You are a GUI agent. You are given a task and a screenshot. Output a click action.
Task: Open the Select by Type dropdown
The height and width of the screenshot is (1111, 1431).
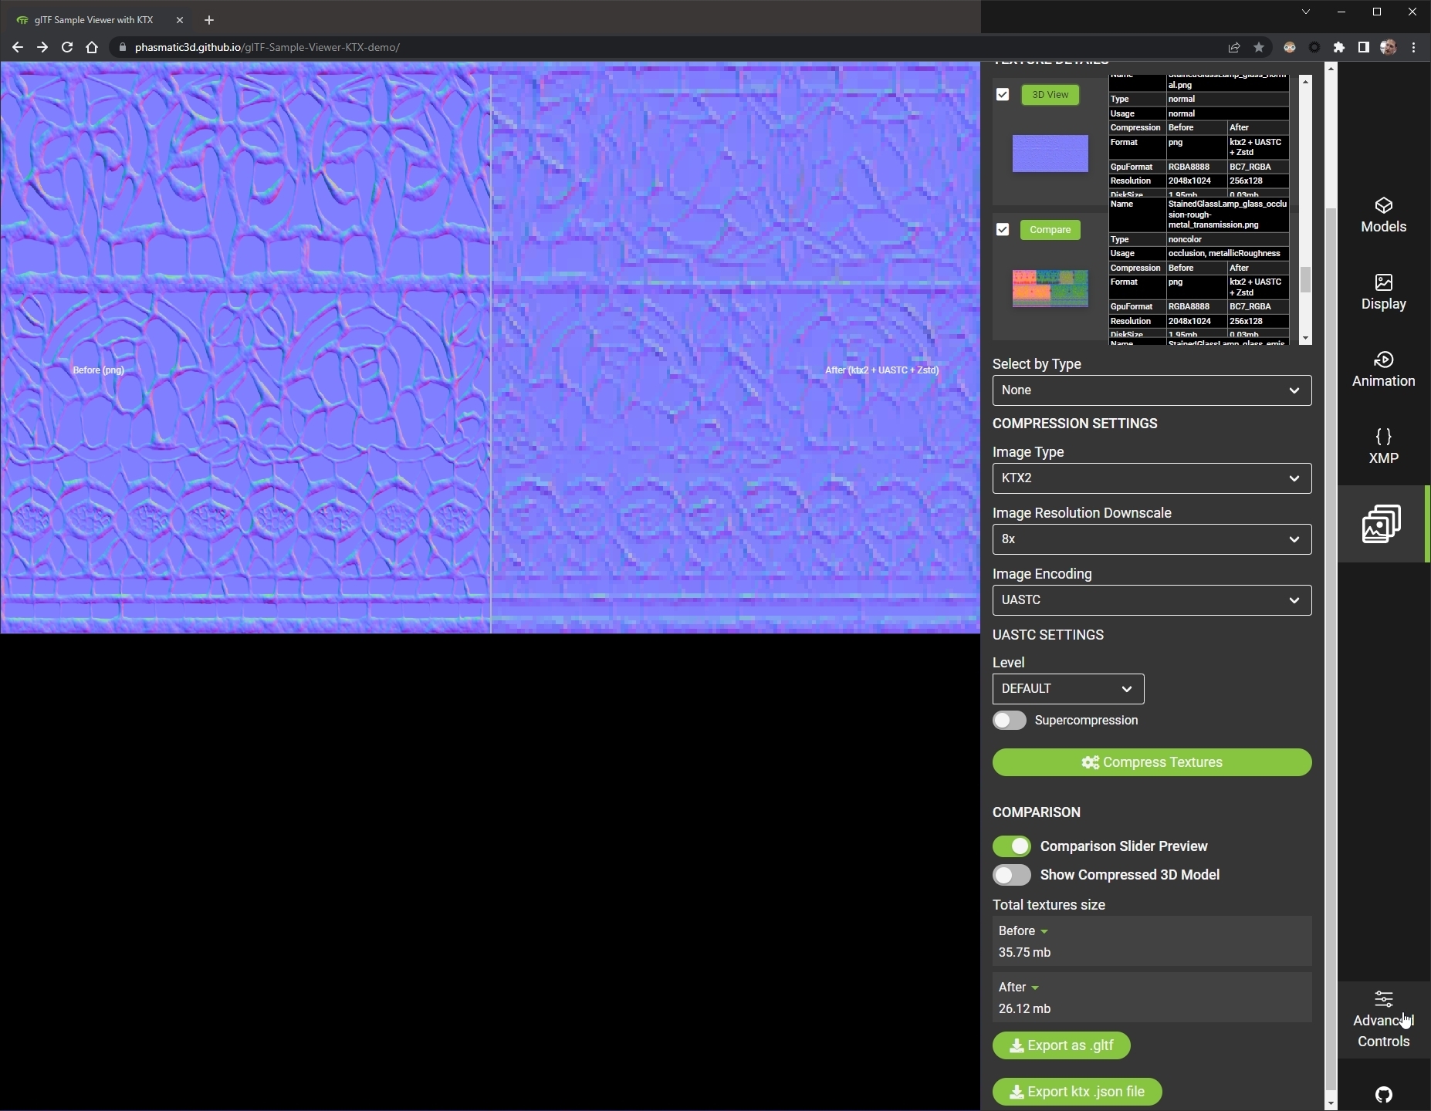tap(1151, 390)
